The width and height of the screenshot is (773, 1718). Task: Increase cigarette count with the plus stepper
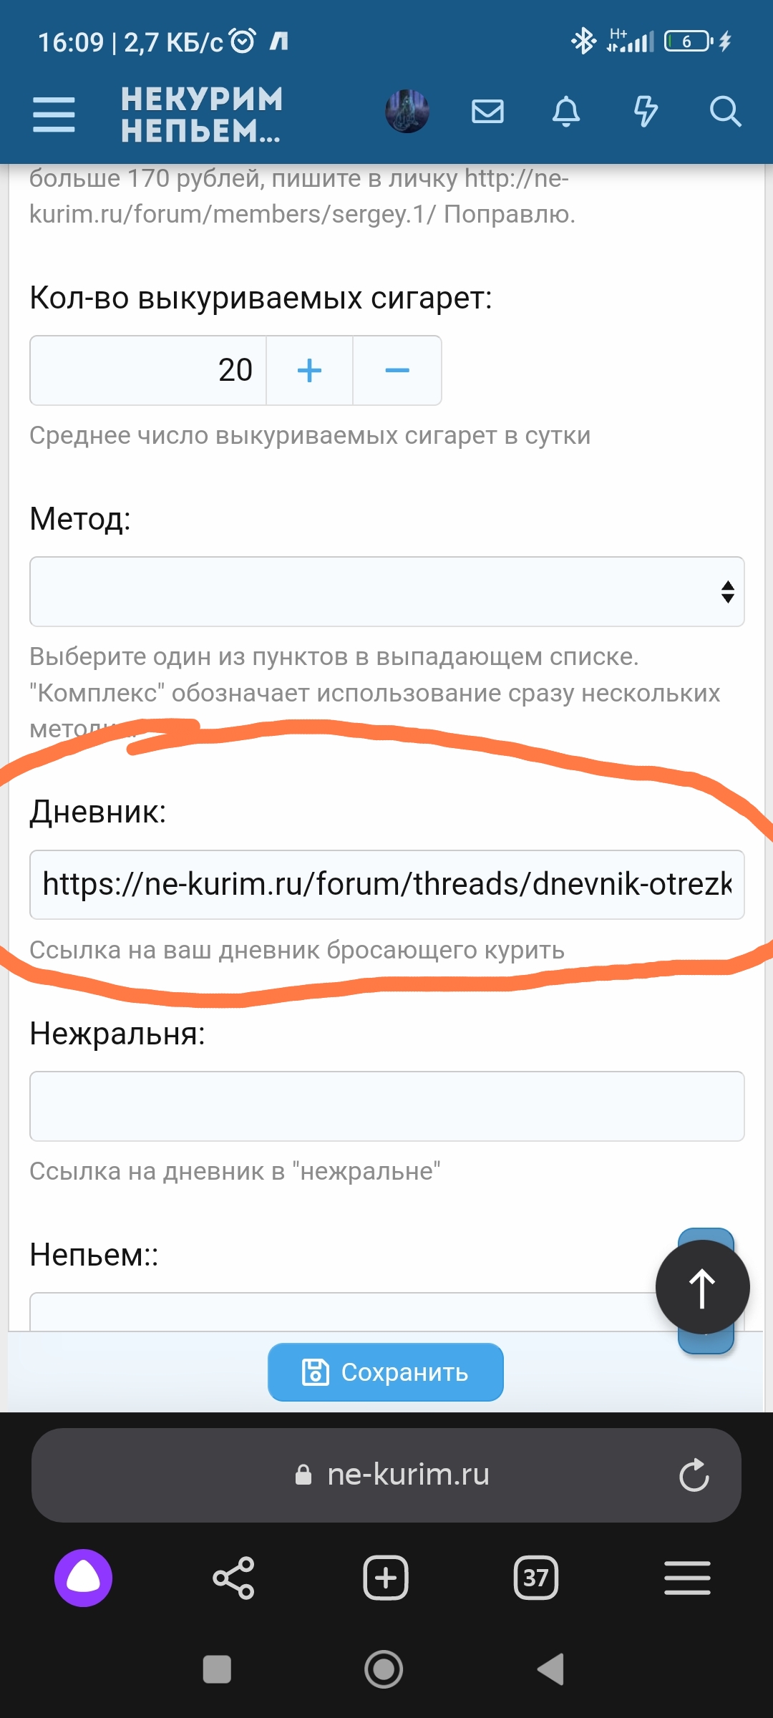(x=308, y=370)
